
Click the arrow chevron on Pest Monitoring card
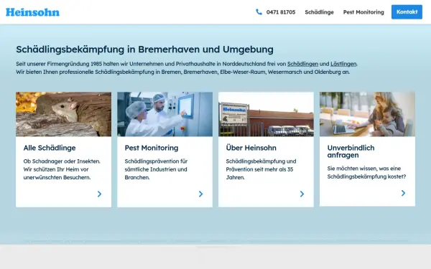pos(200,194)
